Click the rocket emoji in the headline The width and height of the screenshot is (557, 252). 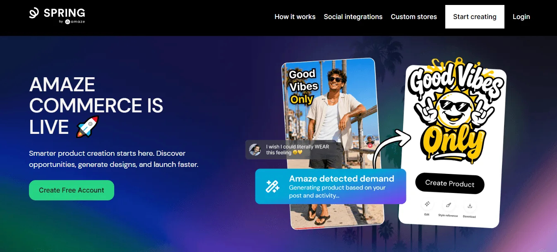point(87,127)
